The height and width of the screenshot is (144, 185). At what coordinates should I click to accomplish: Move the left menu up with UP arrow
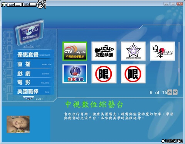(x=28, y=46)
